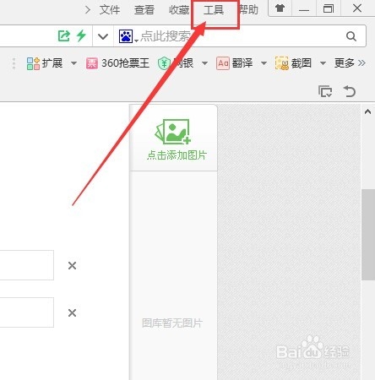
Task: Remove the lower input row with X
Action: click(73, 312)
